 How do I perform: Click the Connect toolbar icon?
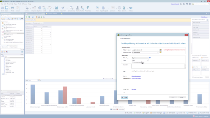tap(27, 9)
